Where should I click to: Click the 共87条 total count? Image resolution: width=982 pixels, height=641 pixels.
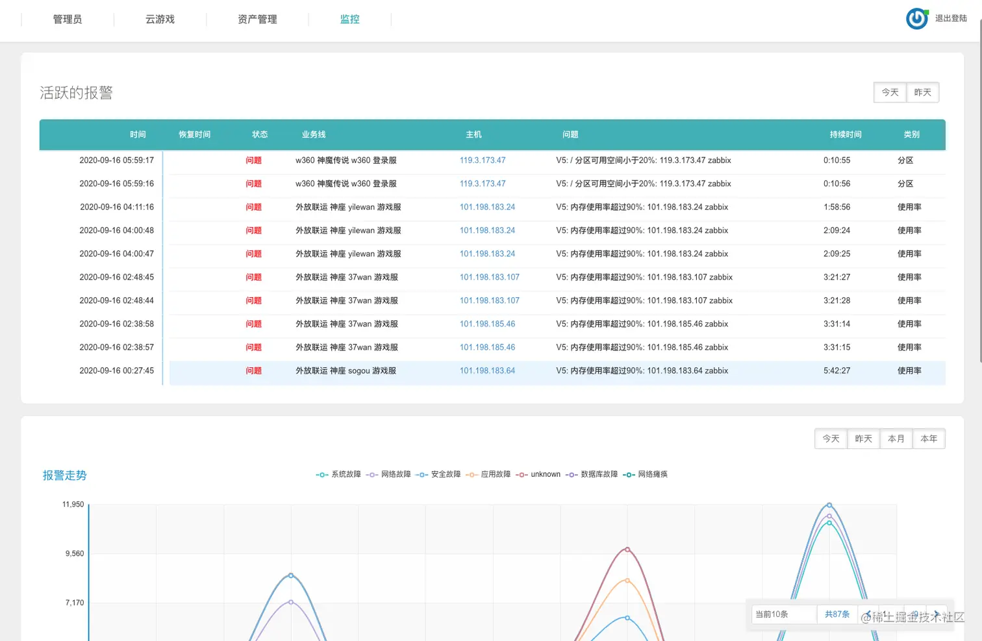click(837, 614)
